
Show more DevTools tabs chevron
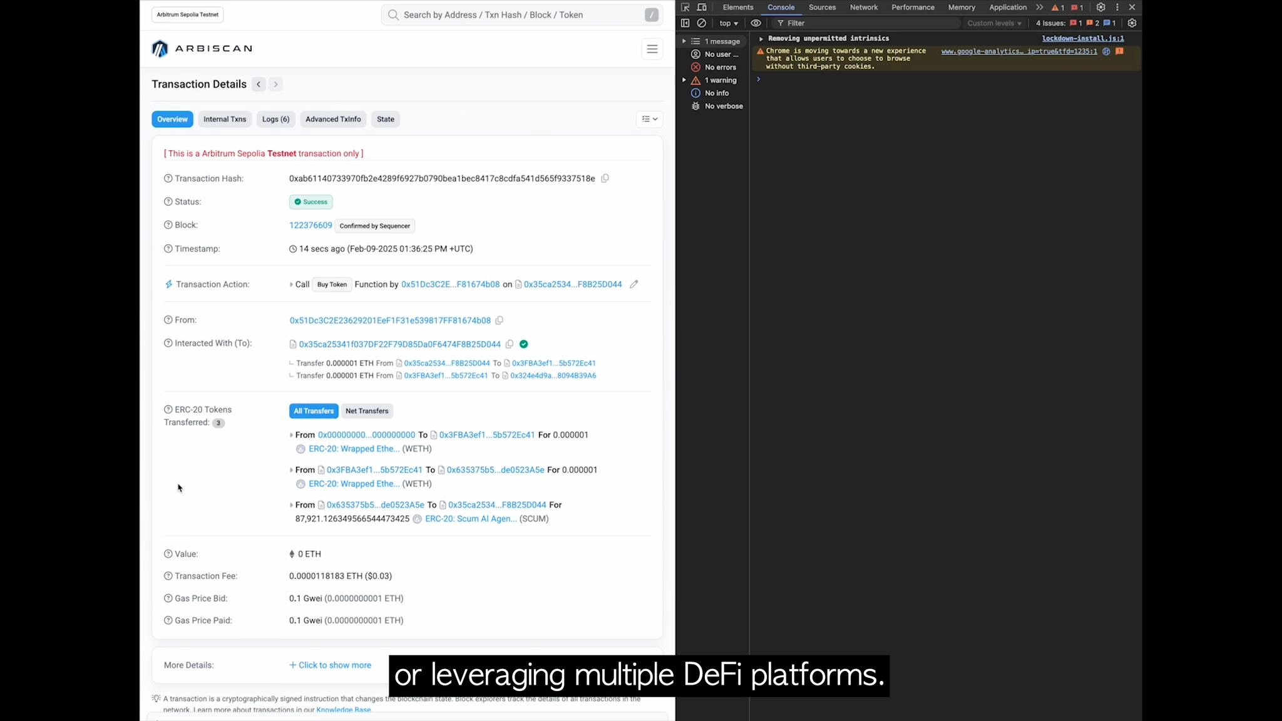point(1040,8)
